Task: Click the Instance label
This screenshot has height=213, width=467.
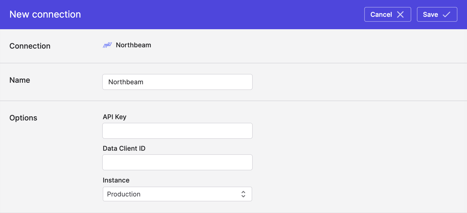Action: click(x=116, y=180)
